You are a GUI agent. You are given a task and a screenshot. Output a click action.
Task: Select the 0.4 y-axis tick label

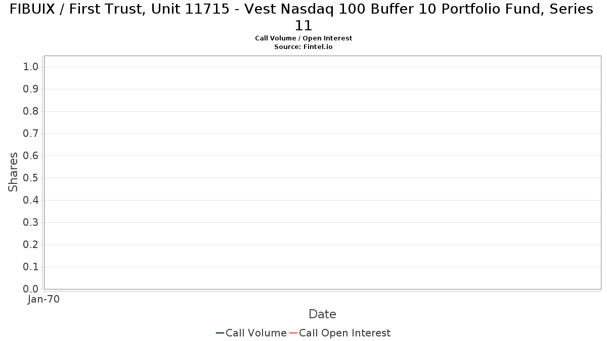click(x=31, y=201)
